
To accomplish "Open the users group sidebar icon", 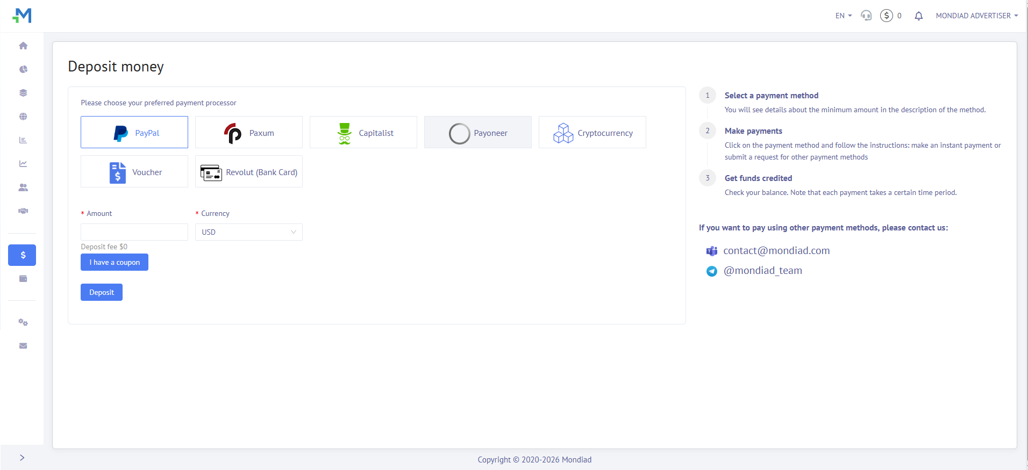I will tap(23, 187).
